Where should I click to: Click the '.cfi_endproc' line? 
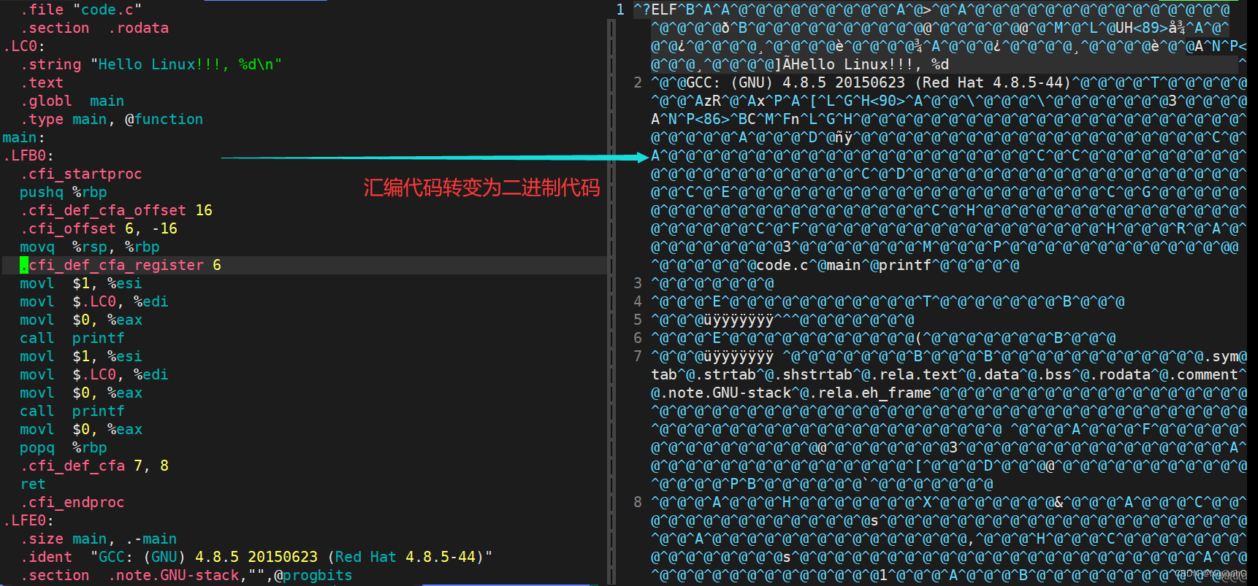pos(72,502)
